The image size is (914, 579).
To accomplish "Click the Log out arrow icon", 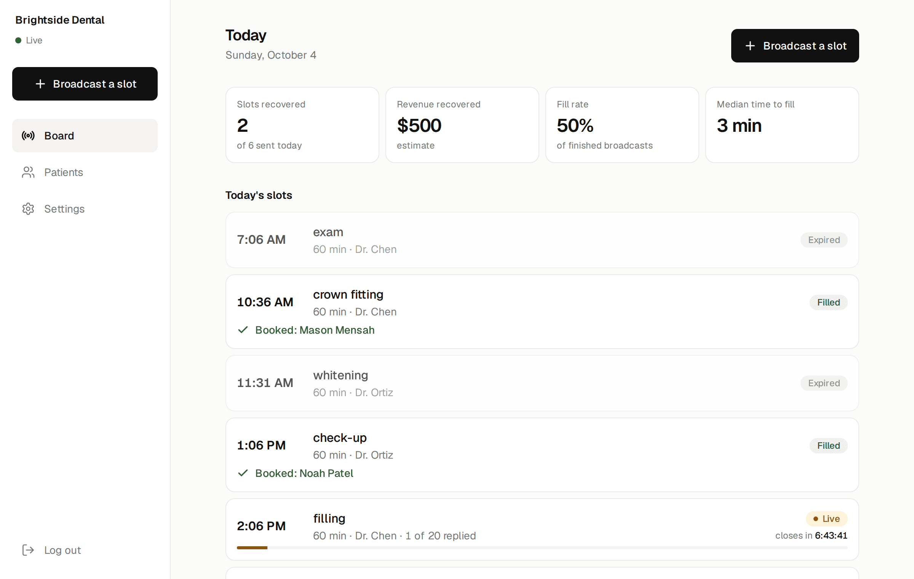I will (x=28, y=550).
